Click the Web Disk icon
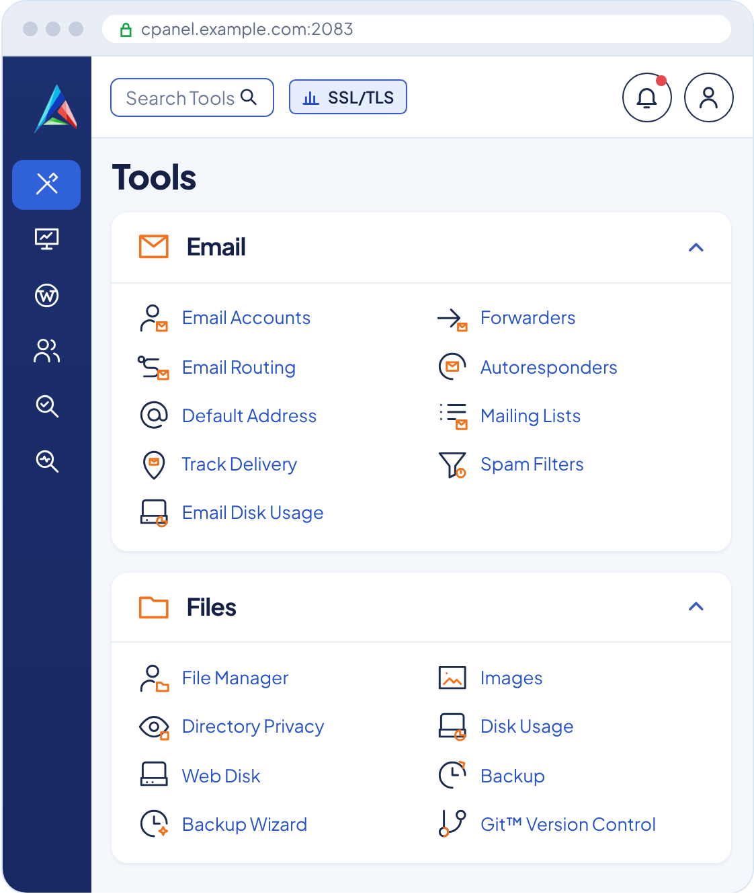This screenshot has height=894, width=754. coord(154,774)
